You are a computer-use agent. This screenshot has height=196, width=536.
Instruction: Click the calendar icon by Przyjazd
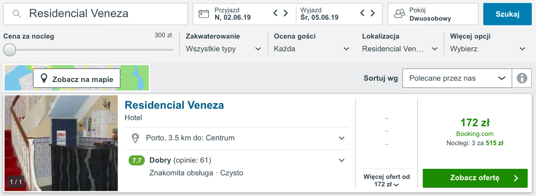click(204, 14)
